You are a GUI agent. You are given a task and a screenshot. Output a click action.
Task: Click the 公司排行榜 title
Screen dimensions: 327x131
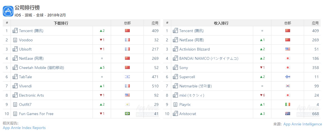coord(27,8)
